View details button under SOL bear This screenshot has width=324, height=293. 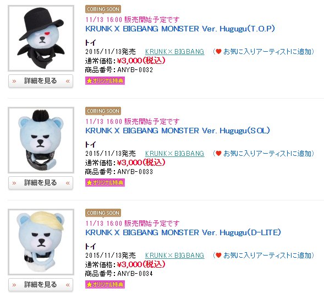tap(41, 183)
